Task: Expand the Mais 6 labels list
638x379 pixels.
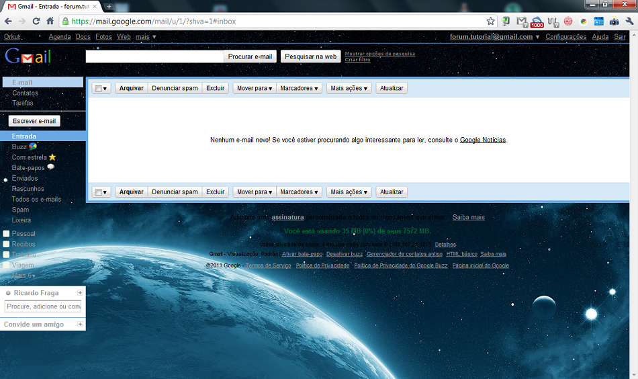Action: 24,276
